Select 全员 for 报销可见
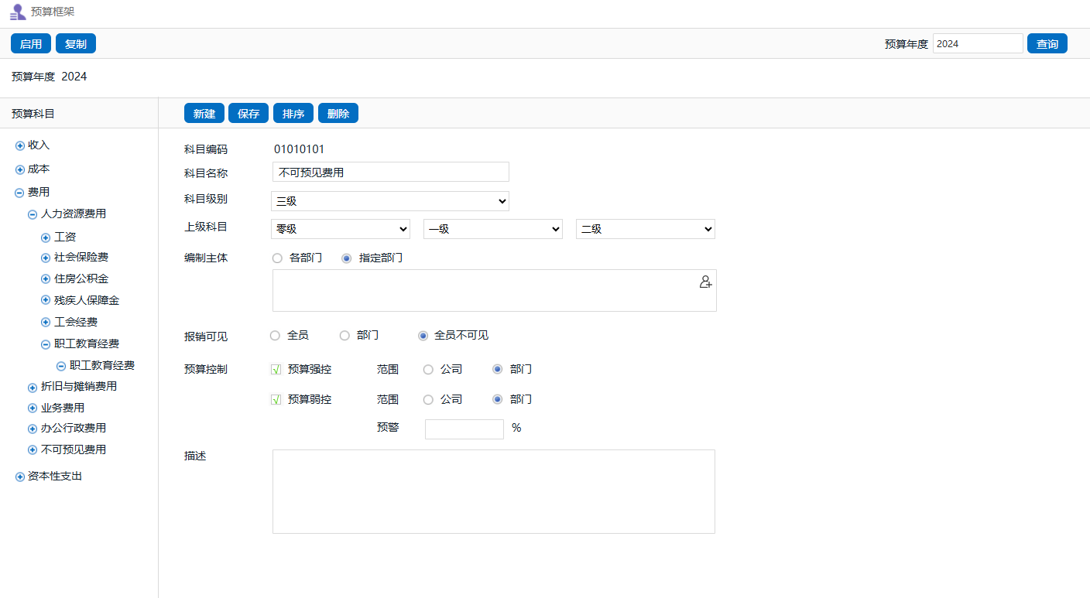Image resolution: width=1090 pixels, height=598 pixels. coord(275,336)
